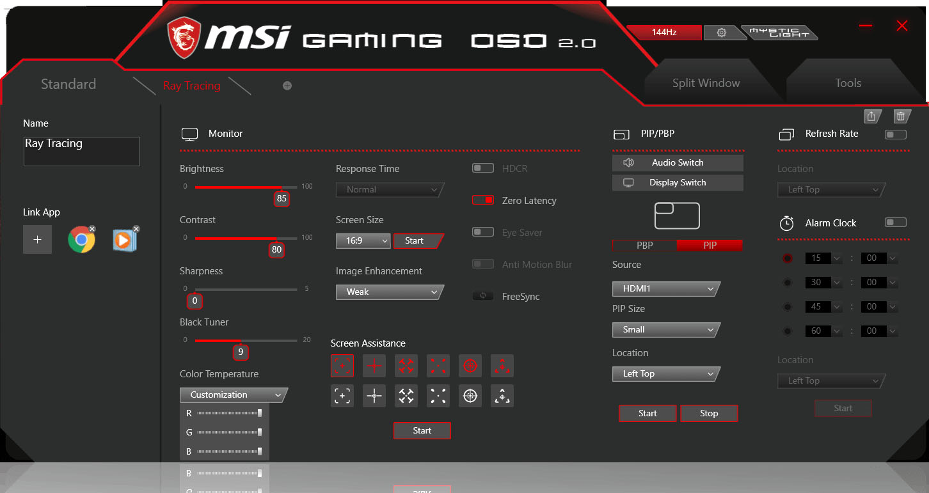Turn off Zero Latency
This screenshot has height=493, width=929.
(483, 200)
